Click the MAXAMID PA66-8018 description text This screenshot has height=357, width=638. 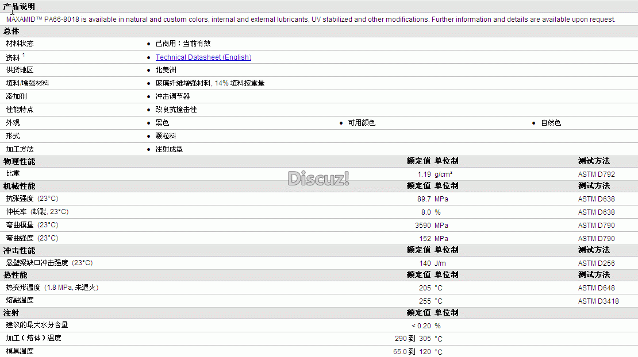pyautogui.click(x=310, y=20)
